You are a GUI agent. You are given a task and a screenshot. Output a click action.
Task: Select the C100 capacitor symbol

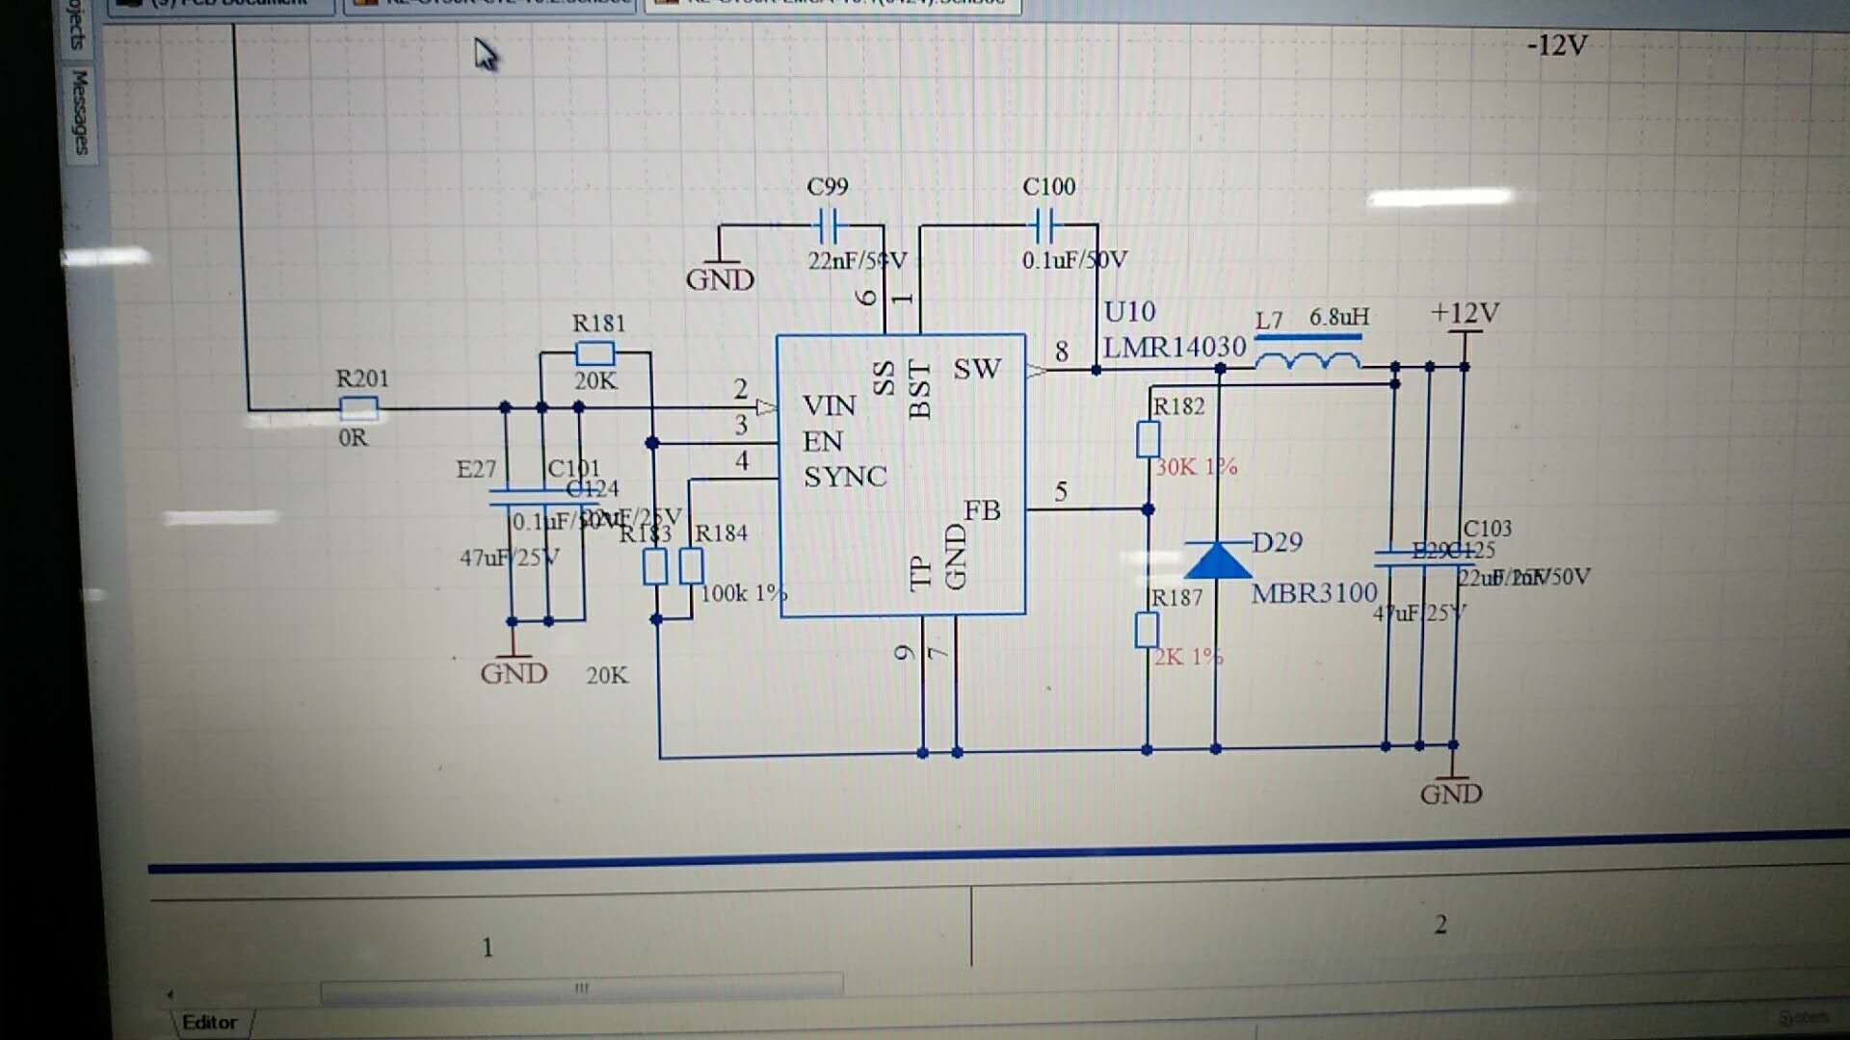click(x=1044, y=226)
